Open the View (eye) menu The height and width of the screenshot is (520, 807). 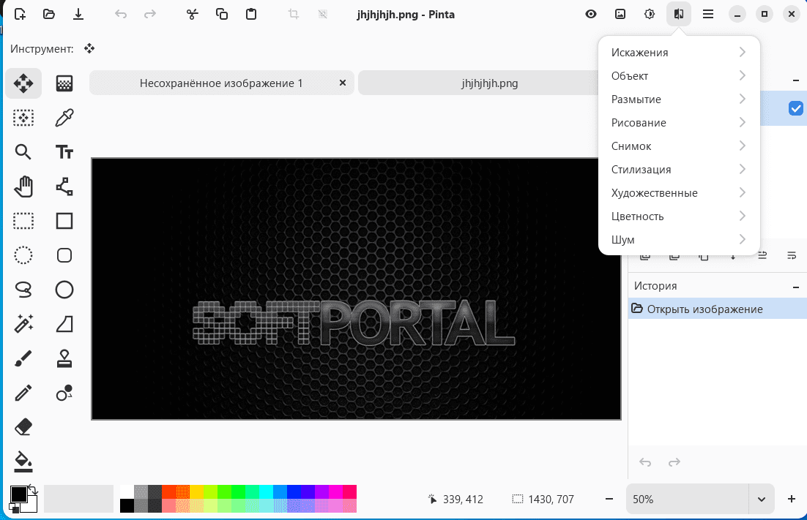point(591,15)
